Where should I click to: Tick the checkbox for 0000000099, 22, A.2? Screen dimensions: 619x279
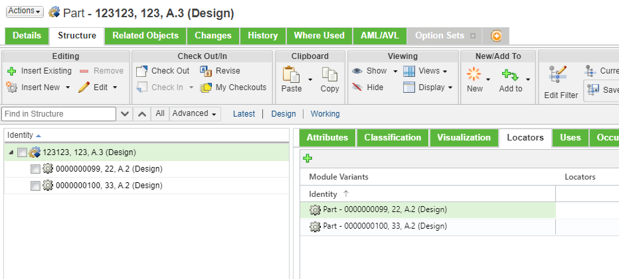pos(35,169)
